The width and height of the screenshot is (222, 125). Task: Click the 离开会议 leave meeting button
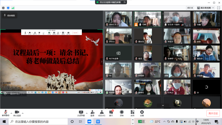213,114
